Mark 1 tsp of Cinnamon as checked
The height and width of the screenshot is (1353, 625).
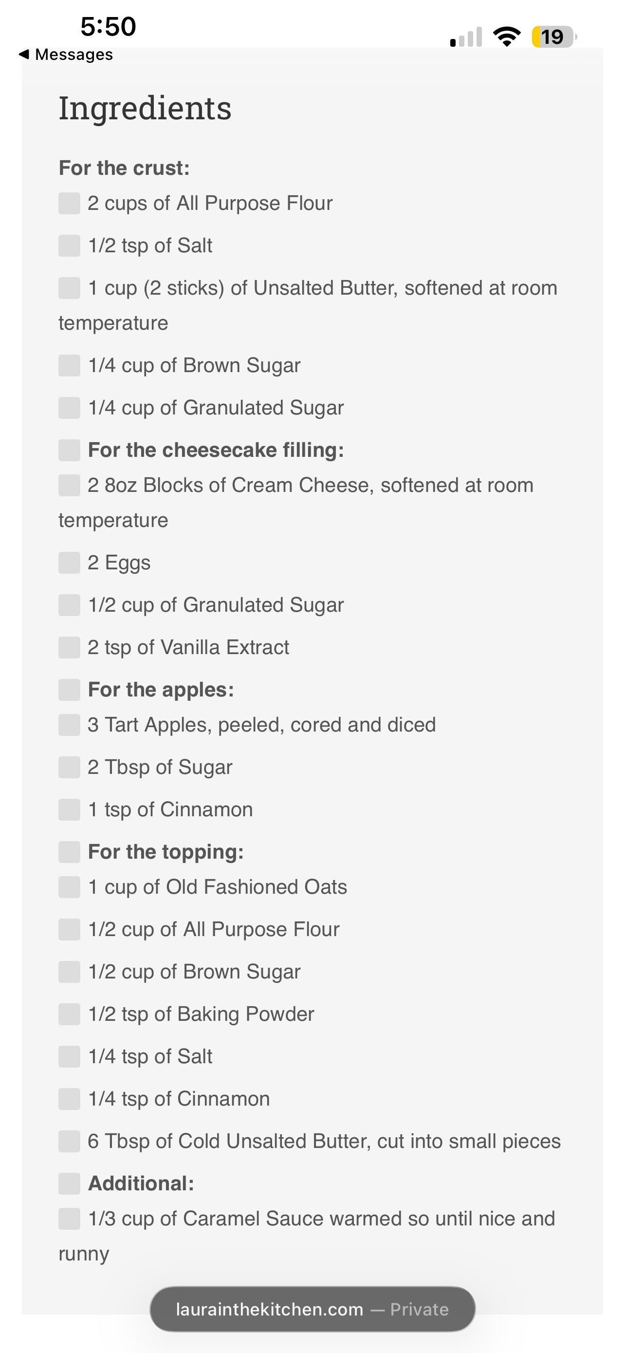[x=69, y=809]
